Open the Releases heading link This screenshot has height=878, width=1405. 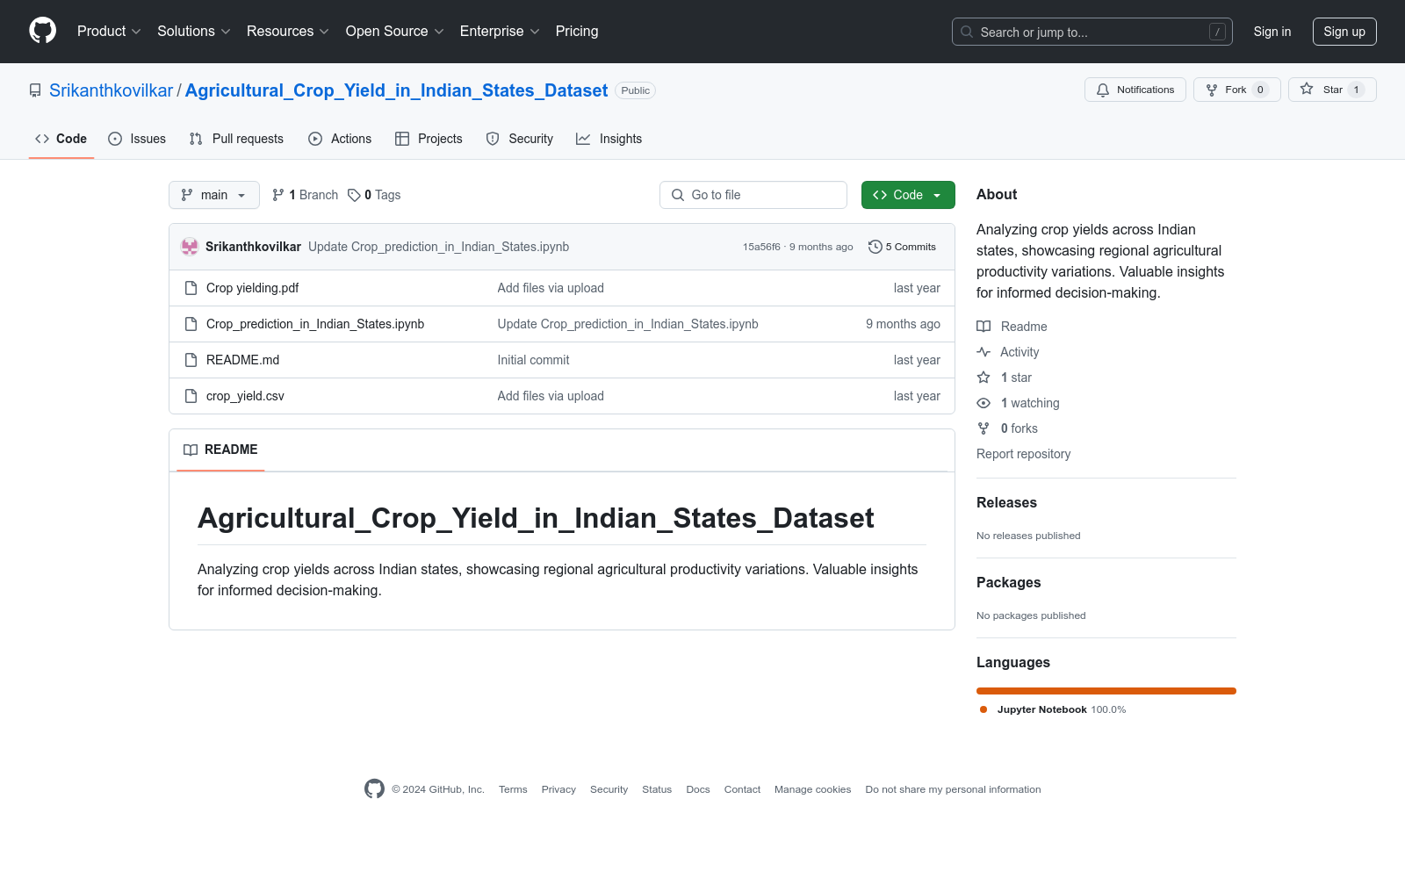click(1006, 502)
